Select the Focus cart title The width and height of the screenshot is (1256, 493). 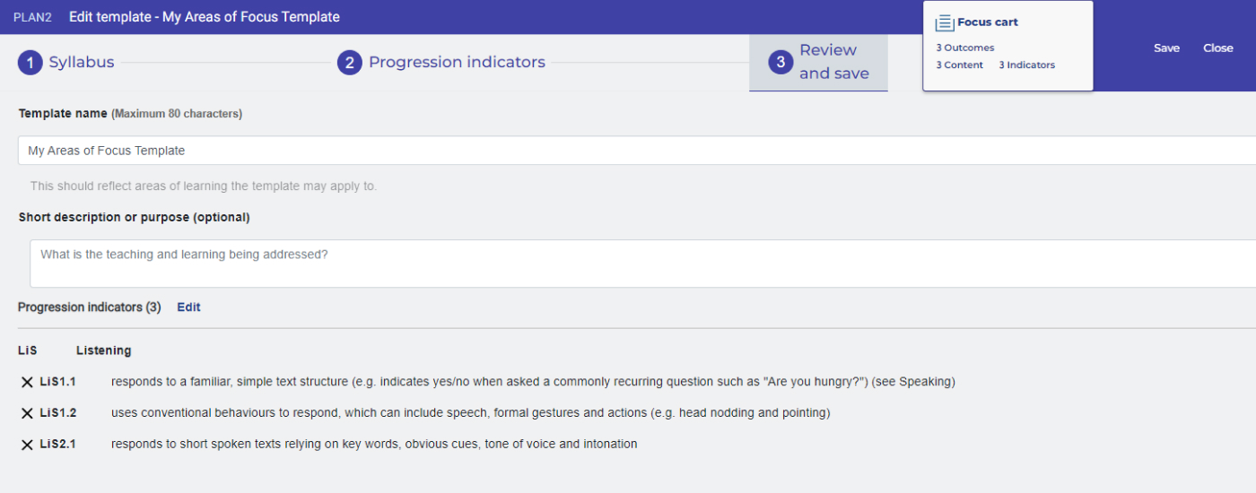988,22
